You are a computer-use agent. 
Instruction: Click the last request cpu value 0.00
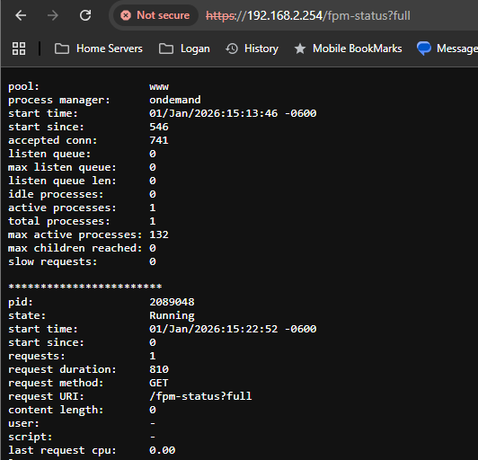[162, 450]
